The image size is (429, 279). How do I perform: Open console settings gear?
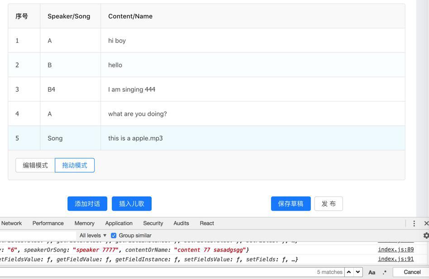coord(426,236)
